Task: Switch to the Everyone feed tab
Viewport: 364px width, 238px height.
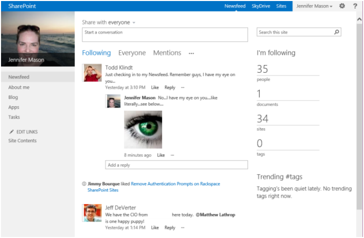Action: tap(132, 53)
